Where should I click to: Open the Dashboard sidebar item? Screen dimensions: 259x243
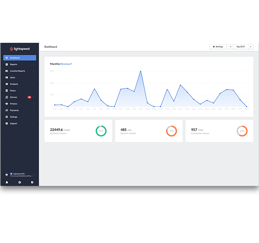click(20, 58)
